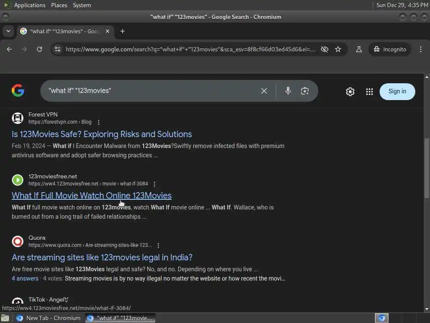The image size is (430, 323).
Task: Open 123moviesfree.net result options menu
Action: (x=155, y=184)
